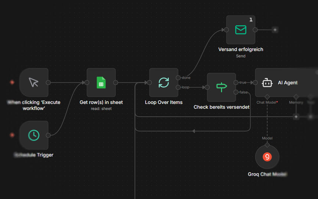This screenshot has width=318, height=199.
Task: Click the loop output of Loop Over Items
Action: [x=178, y=87]
